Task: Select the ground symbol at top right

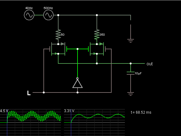Action: coord(131,41)
